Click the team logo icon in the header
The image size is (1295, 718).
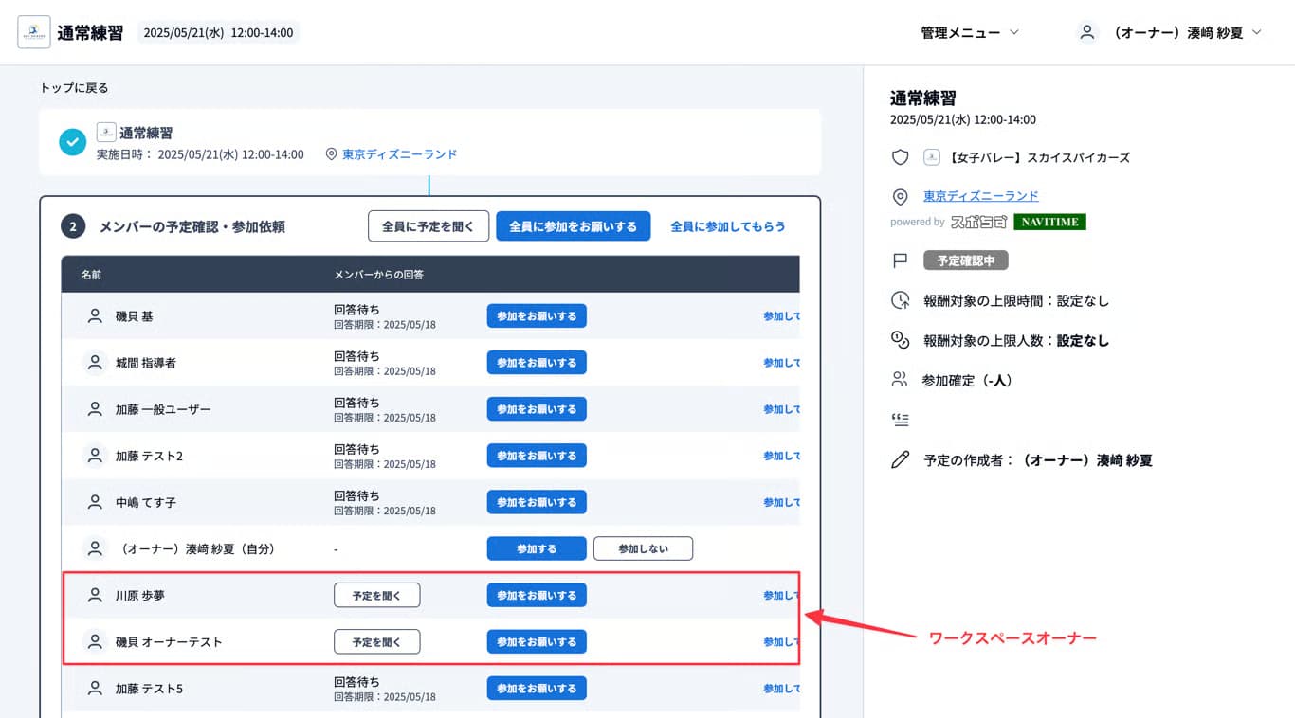coord(32,31)
